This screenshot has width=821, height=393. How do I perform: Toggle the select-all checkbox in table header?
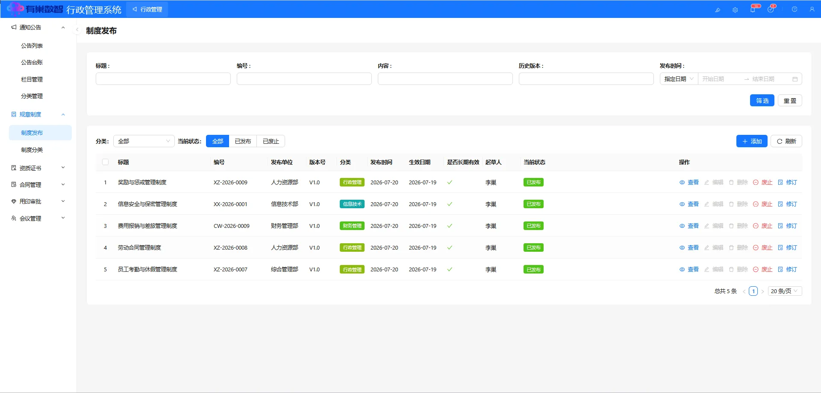coord(106,162)
